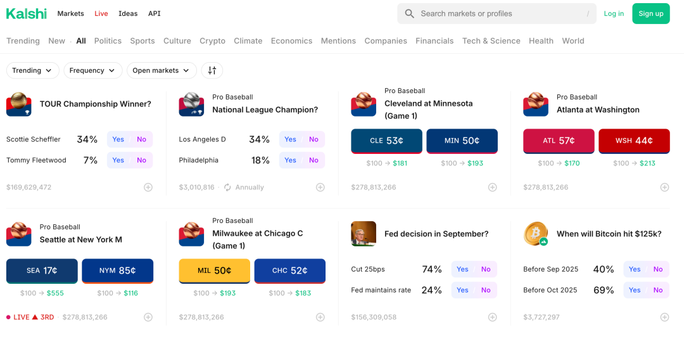Image resolution: width=684 pixels, height=337 pixels.
Task: Open the Trending sort dropdown
Action: click(33, 70)
